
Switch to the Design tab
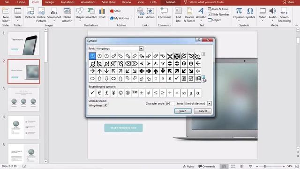pyautogui.click(x=50, y=2)
